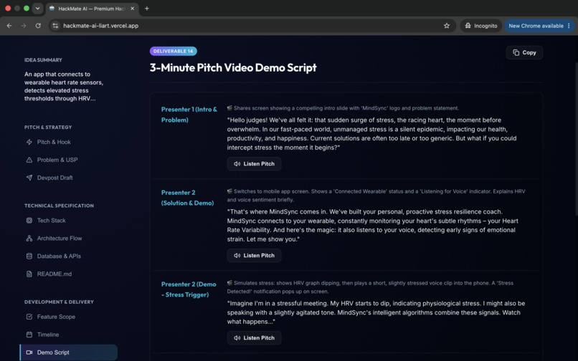Go forward in browser history
Image resolution: width=578 pixels, height=361 pixels.
pos(24,26)
